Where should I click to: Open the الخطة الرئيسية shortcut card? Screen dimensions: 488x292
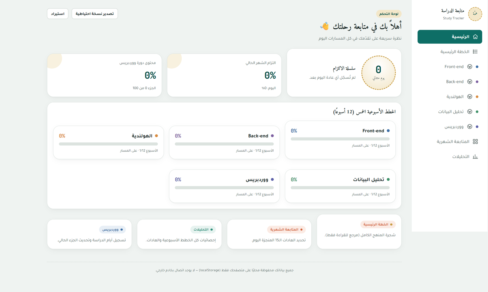pyautogui.click(x=359, y=232)
